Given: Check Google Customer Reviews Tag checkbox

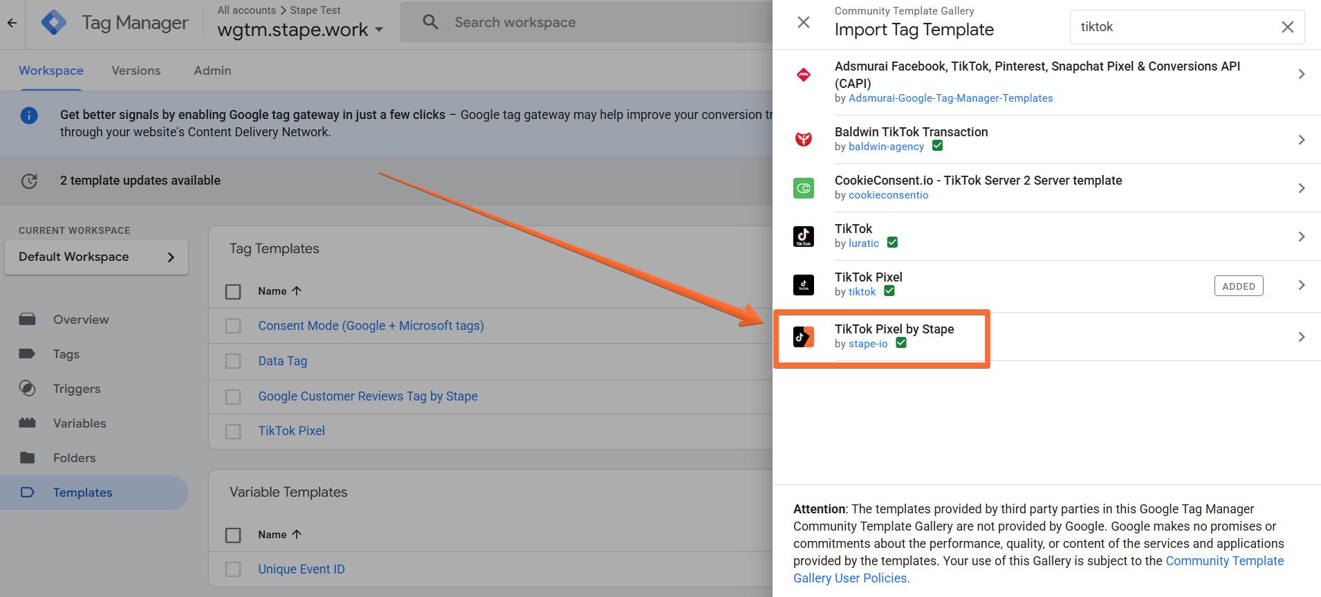Looking at the screenshot, I should point(233,396).
